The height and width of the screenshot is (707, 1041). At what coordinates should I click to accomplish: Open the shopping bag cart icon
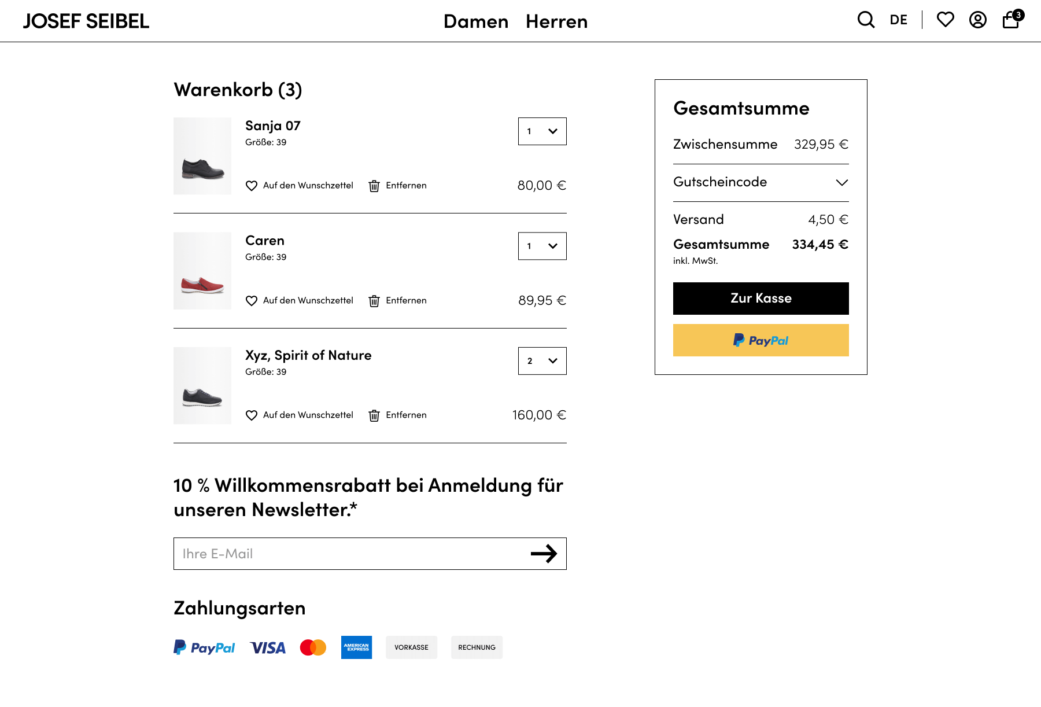coord(1011,20)
